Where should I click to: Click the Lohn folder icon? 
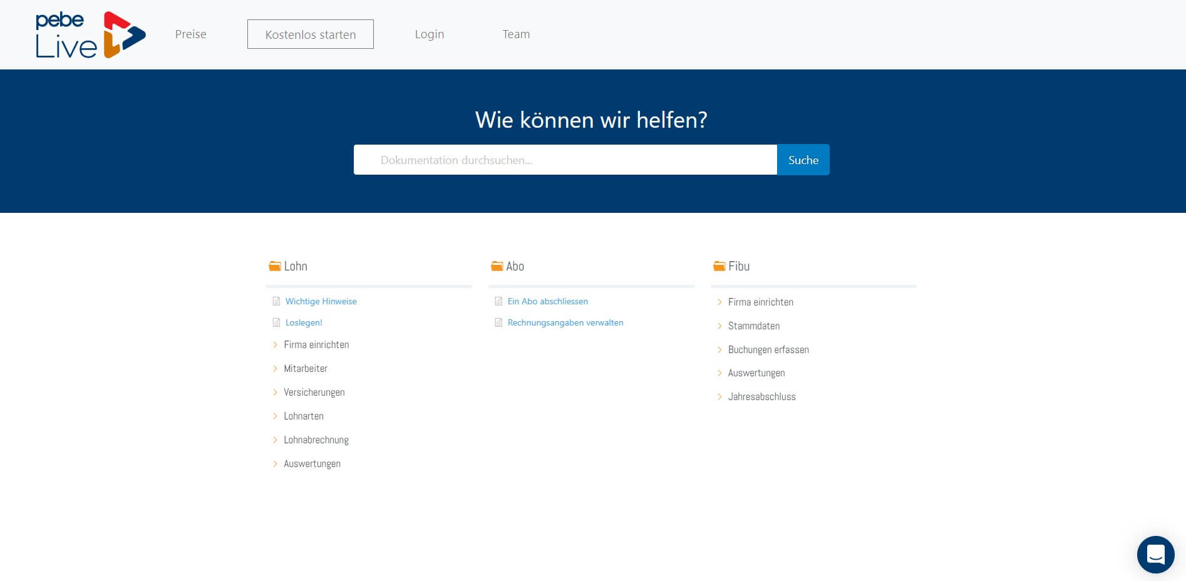pos(274,266)
